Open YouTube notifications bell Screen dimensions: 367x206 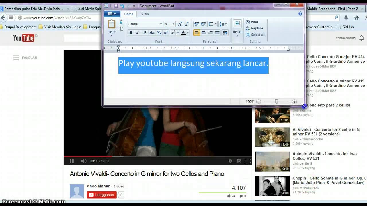click(x=361, y=38)
